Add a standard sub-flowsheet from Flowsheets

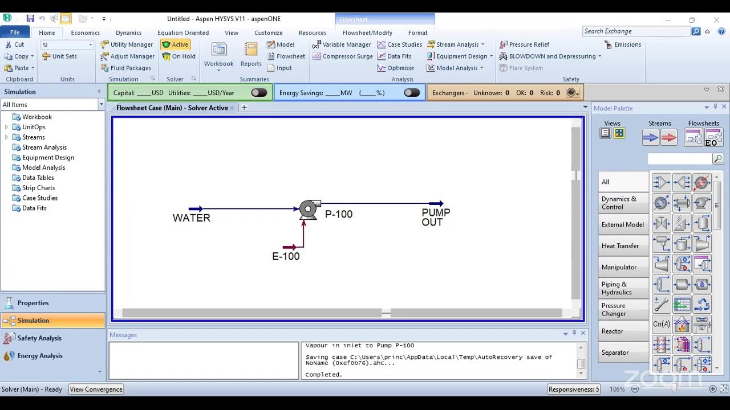[x=693, y=137]
